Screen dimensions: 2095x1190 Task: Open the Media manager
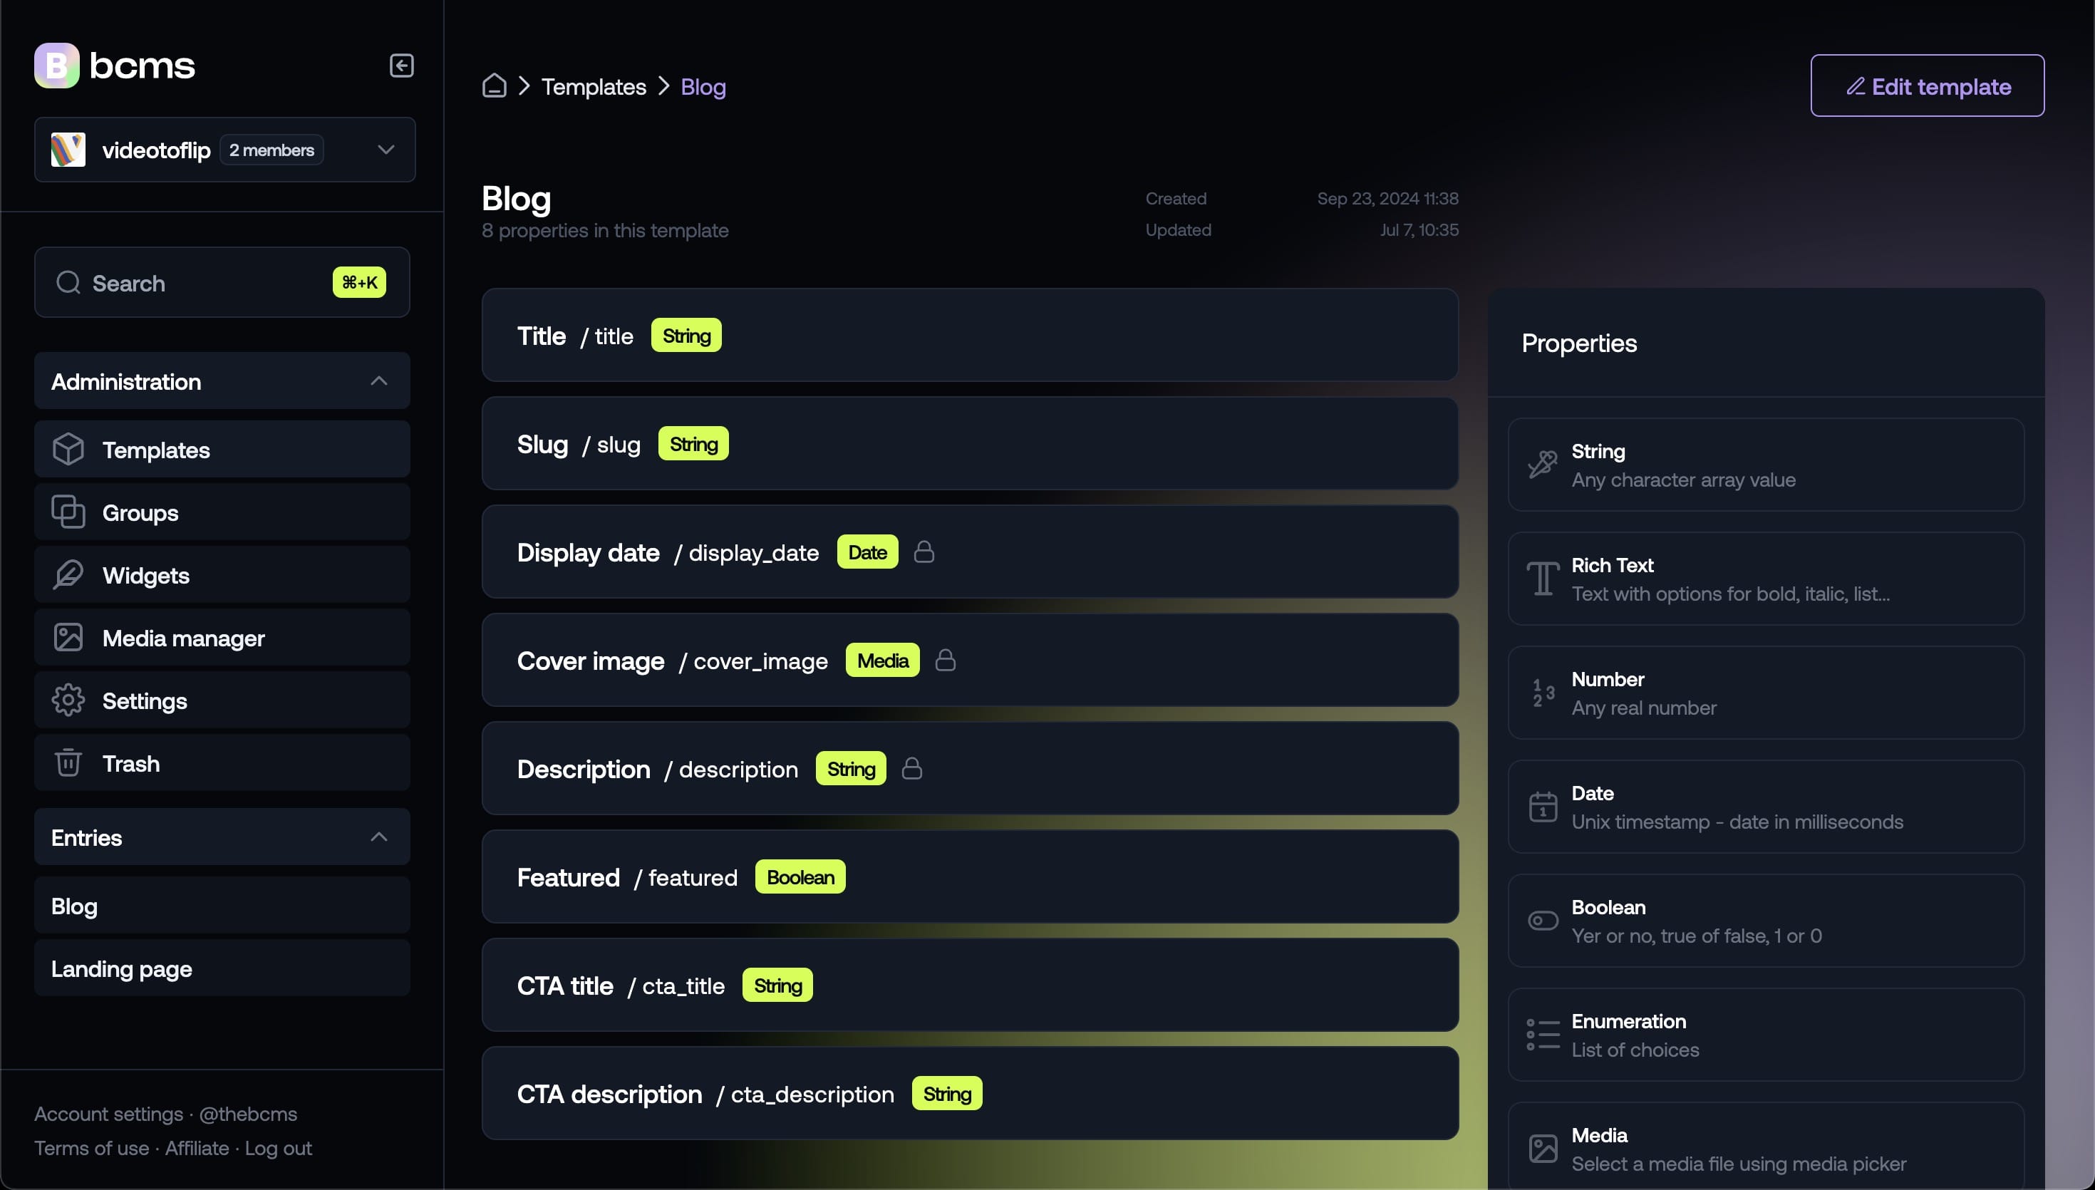[x=184, y=638]
